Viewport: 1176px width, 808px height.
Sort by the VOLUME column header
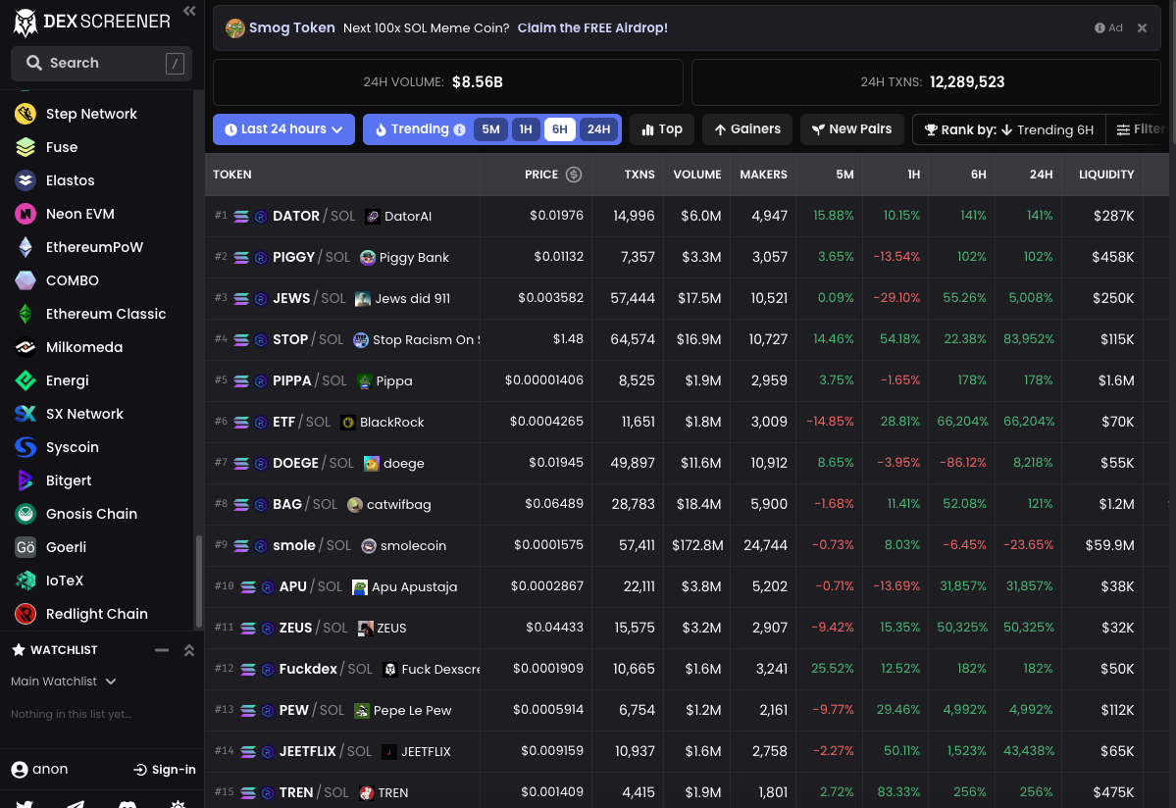(696, 175)
